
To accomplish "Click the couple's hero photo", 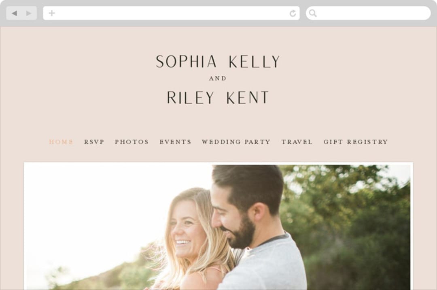I will coord(218,226).
